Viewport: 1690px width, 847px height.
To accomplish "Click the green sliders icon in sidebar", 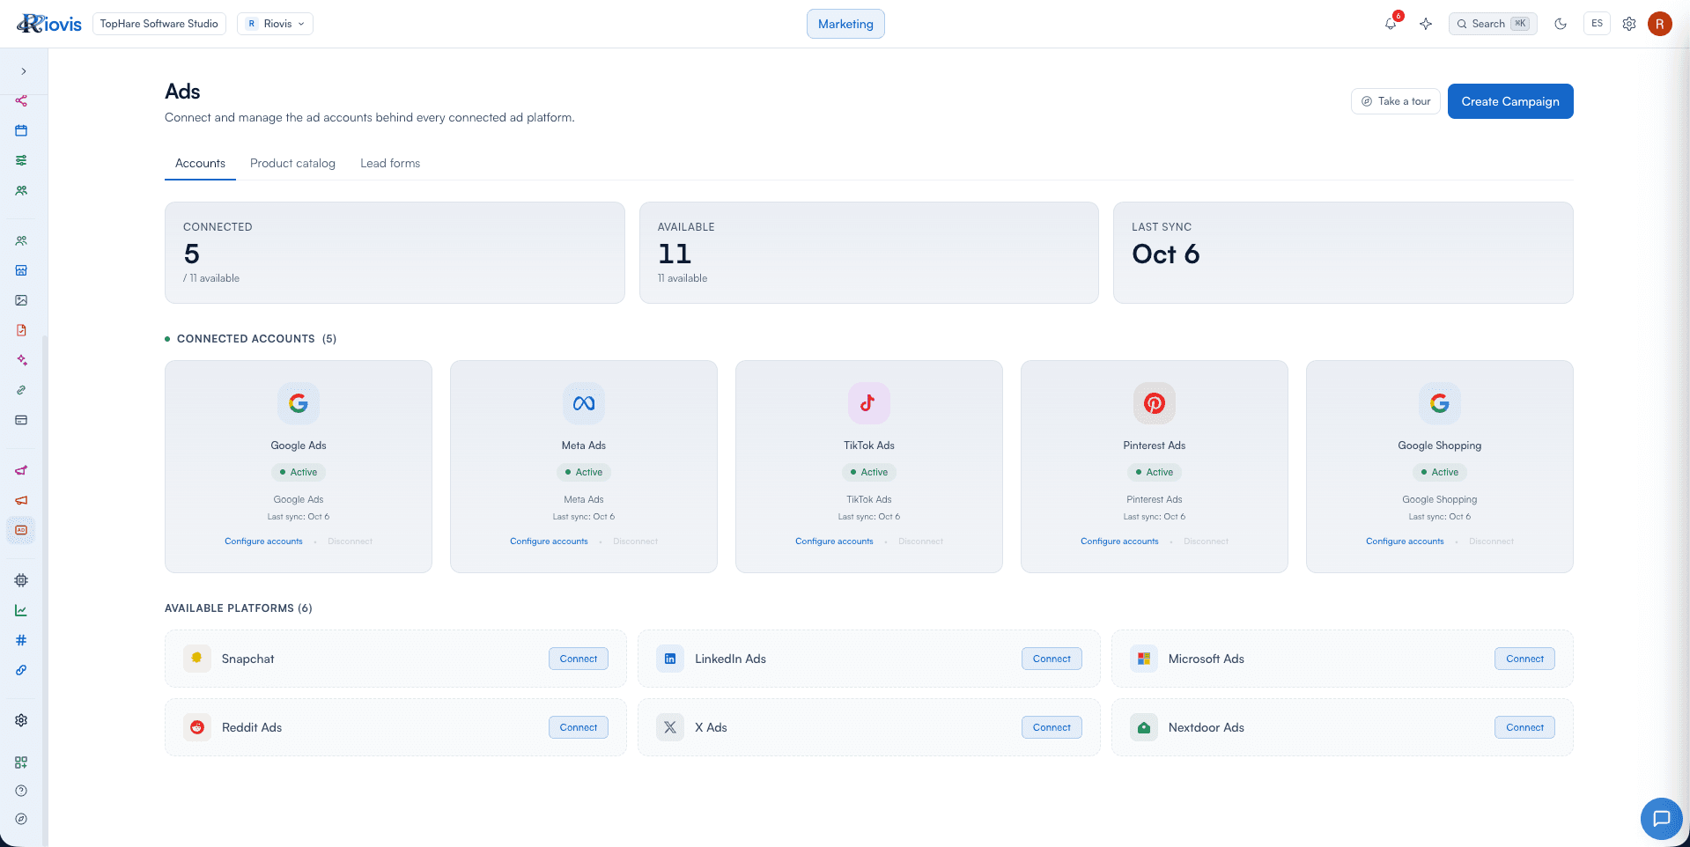I will [x=21, y=160].
